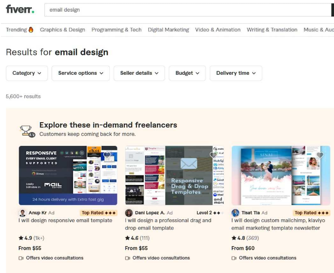The width and height of the screenshot is (334, 273).
Task: Click Anup Kr profile avatar
Action: point(22,213)
